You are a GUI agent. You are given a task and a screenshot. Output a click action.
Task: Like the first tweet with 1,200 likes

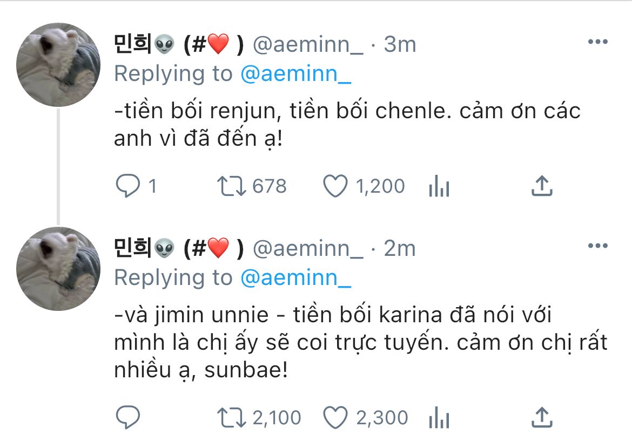(335, 186)
